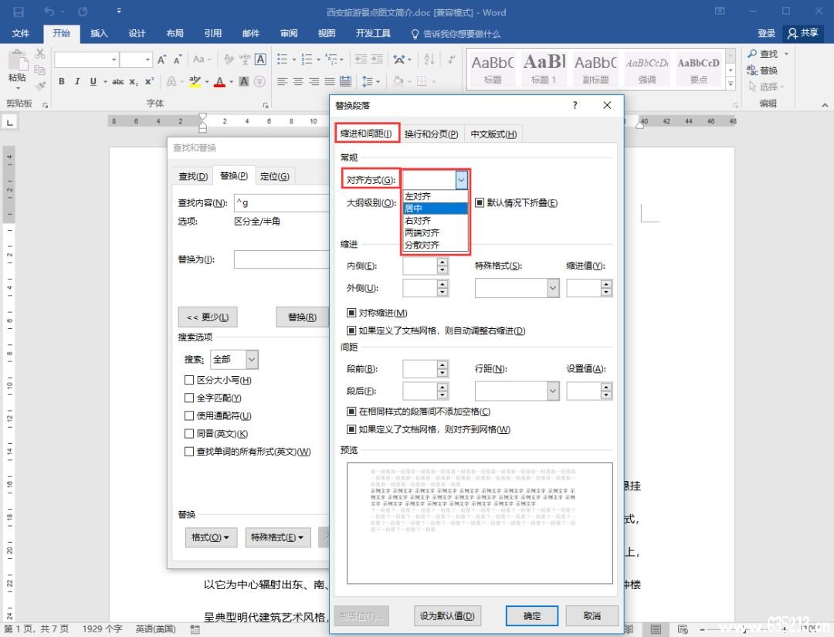Image resolution: width=834 pixels, height=637 pixels.
Task: Open the 格式 dropdown button
Action: pos(209,537)
